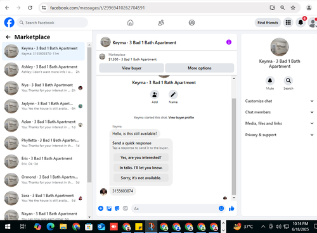The width and height of the screenshot is (317, 233).
Task: Click Find friends button
Action: [x=268, y=23]
